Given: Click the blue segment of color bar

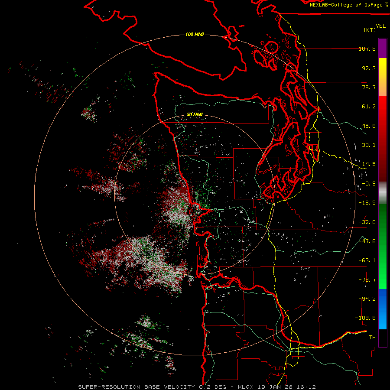Looking at the screenshot, I should point(383,309).
